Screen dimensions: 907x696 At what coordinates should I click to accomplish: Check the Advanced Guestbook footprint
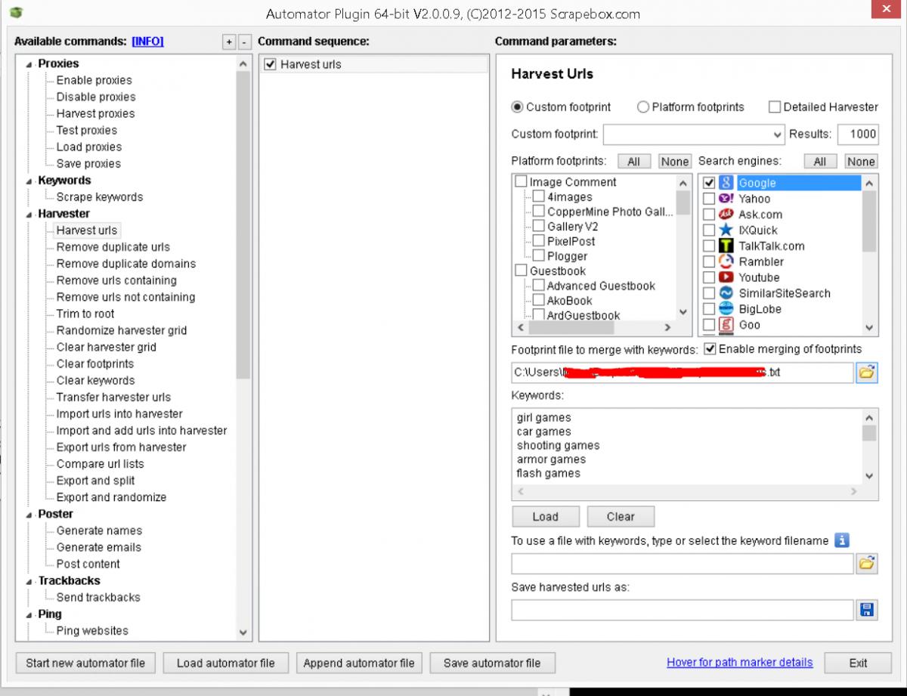click(x=538, y=286)
